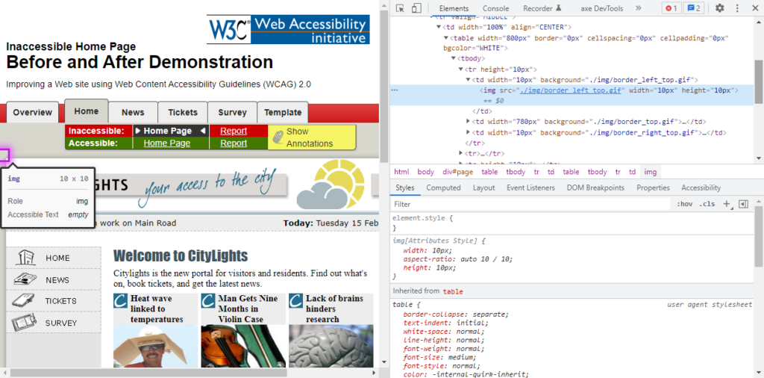Activate the inspect element picker icon

click(400, 8)
